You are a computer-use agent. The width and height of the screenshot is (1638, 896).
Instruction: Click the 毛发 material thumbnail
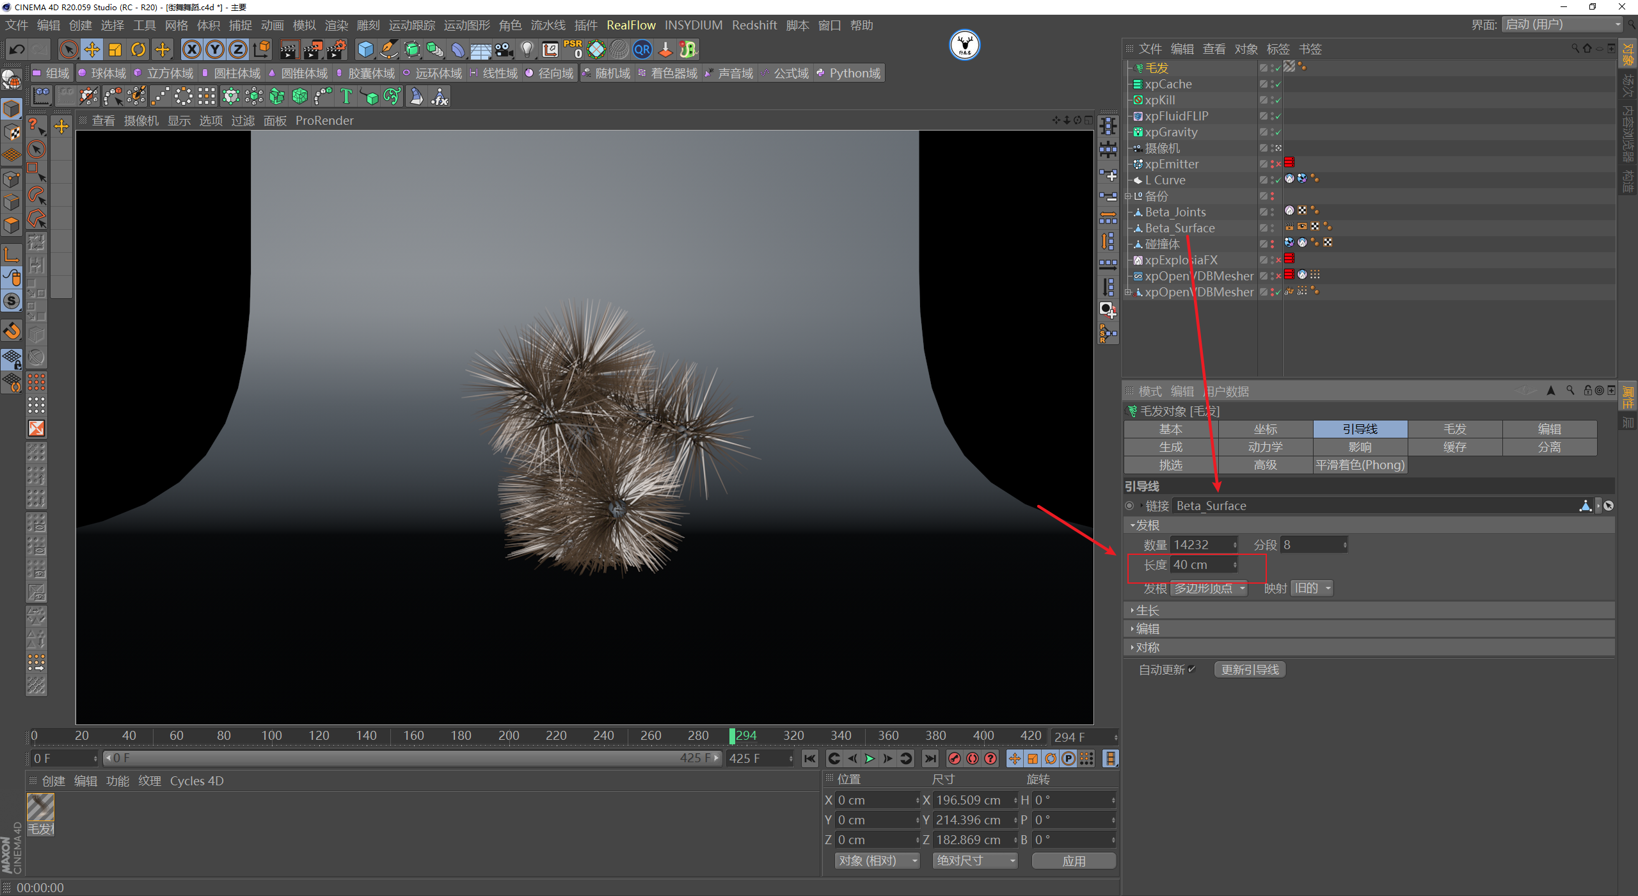coord(40,808)
